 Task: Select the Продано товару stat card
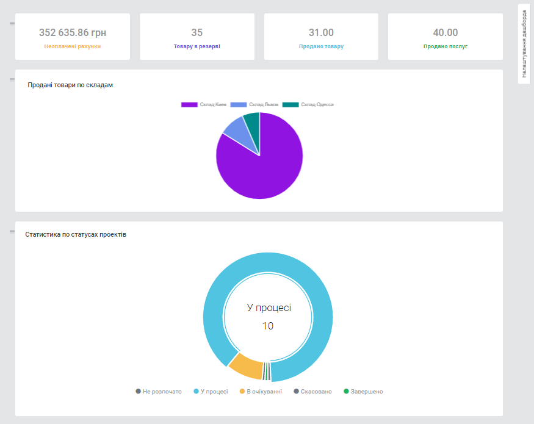[321, 37]
